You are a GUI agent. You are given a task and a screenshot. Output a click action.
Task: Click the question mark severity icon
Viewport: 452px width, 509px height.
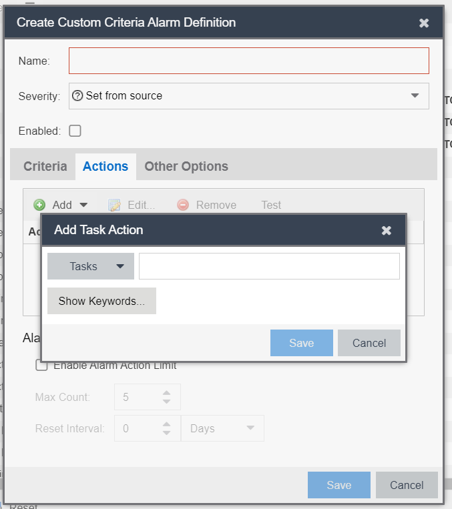pyautogui.click(x=77, y=95)
